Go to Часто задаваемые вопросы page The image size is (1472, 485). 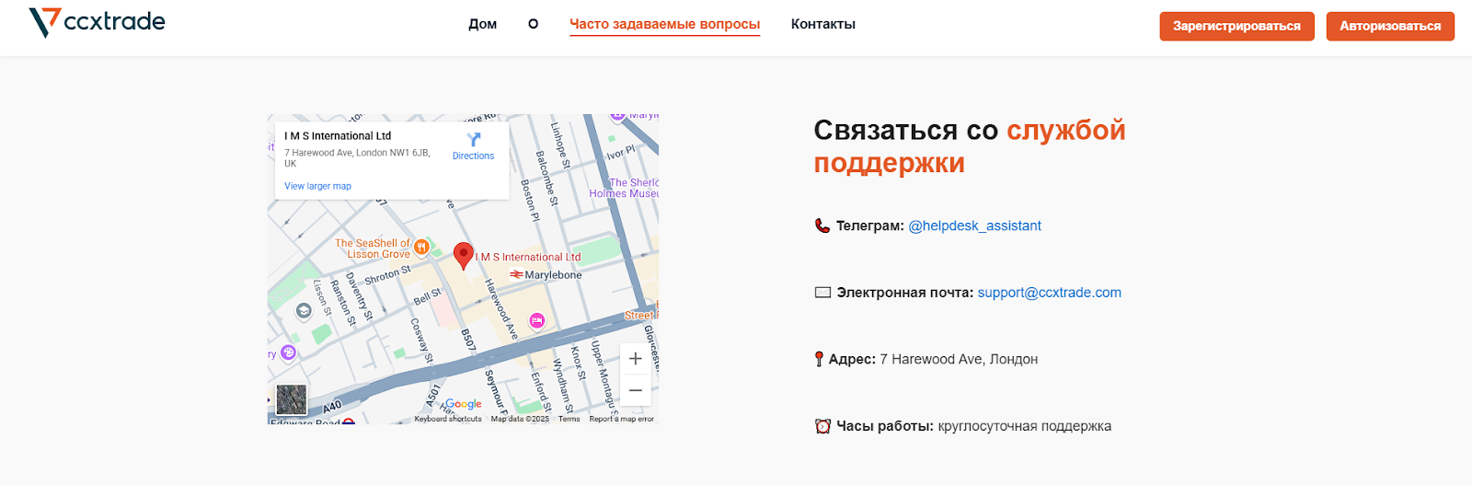[x=664, y=24]
